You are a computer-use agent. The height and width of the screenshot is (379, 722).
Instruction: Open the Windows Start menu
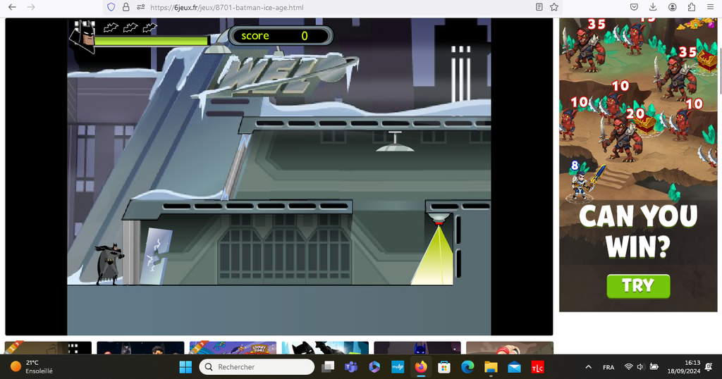(185, 366)
